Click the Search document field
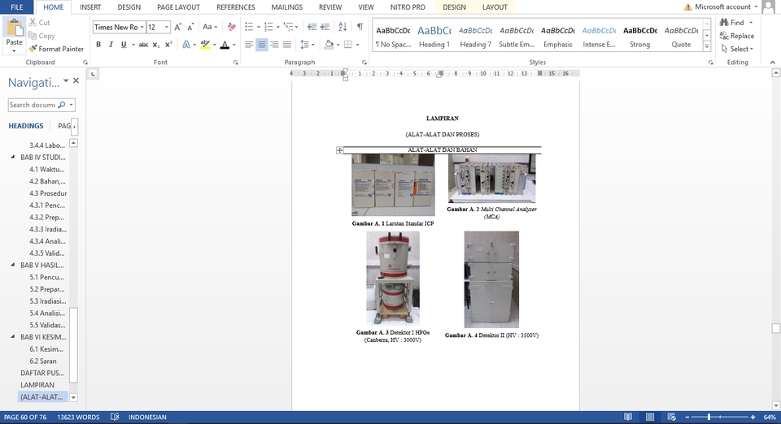 (33, 105)
